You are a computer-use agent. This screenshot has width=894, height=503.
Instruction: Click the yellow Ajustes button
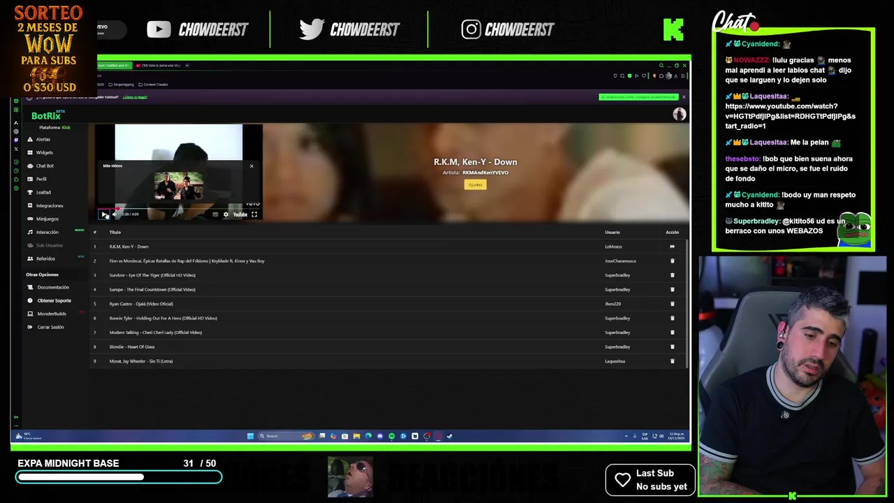point(475,184)
